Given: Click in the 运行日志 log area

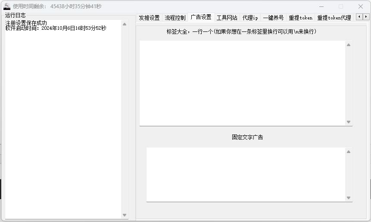Looking at the screenshot, I should pos(63,121).
